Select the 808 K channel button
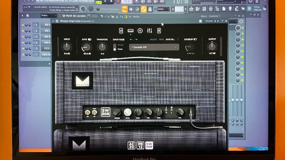 (46, 25)
